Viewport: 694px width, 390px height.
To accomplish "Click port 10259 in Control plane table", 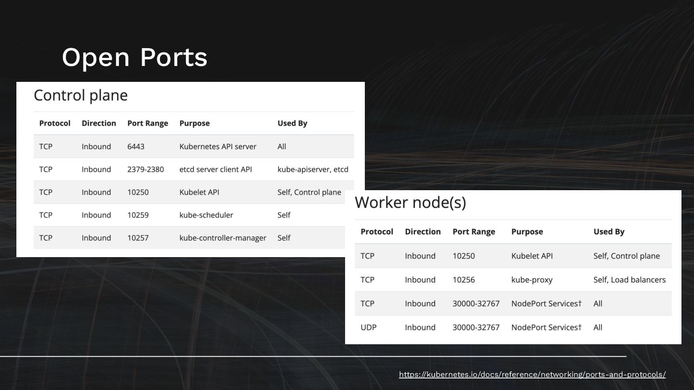I will pyautogui.click(x=138, y=215).
